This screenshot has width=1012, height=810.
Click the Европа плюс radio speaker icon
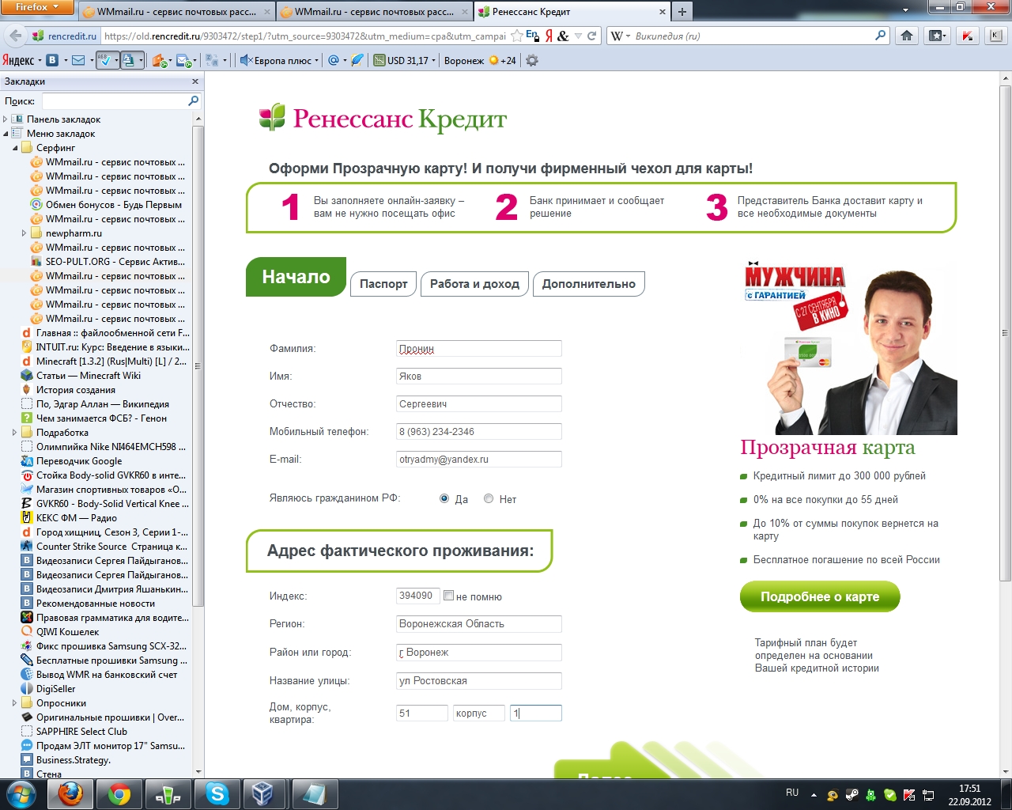[245, 60]
